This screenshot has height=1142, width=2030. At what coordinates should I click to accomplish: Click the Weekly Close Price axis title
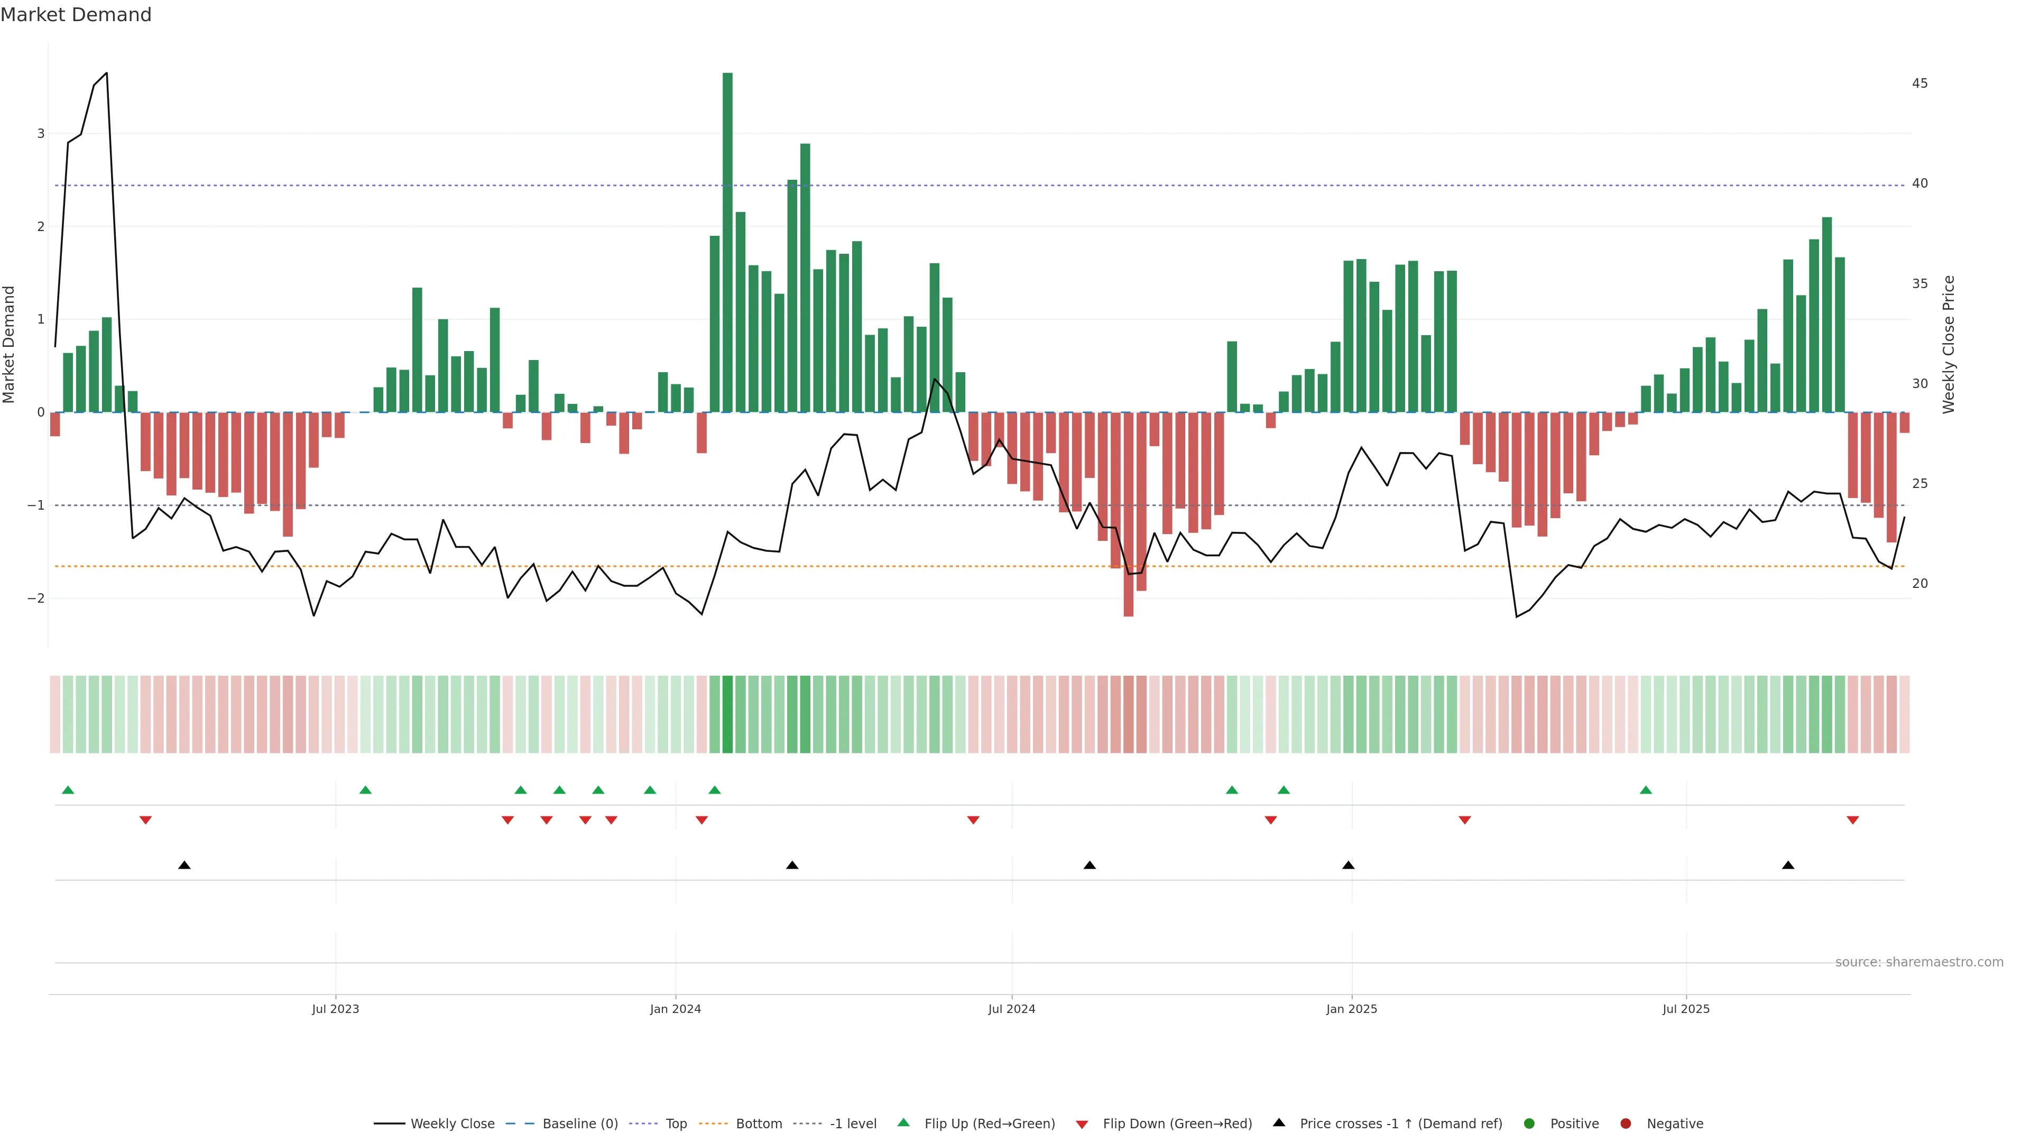click(1949, 344)
